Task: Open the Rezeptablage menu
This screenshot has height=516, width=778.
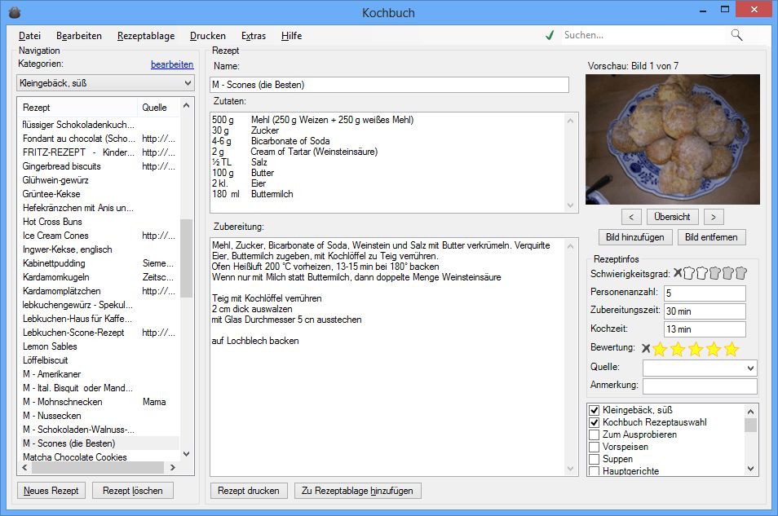Action: (x=145, y=36)
